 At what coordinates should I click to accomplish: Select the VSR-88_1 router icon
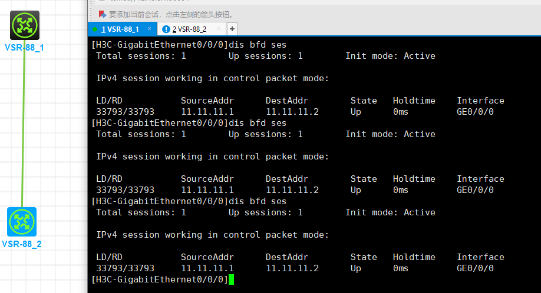[25, 25]
